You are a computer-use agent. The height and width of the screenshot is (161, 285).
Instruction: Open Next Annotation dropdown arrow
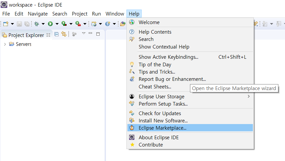point(271,24)
